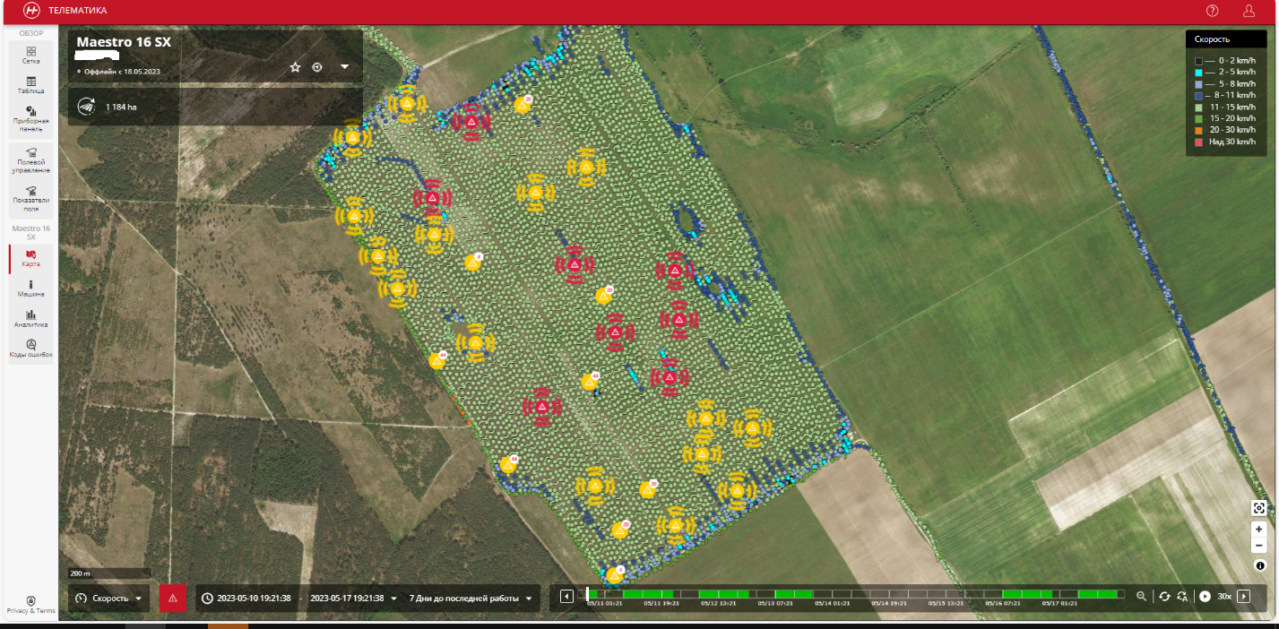The image size is (1279, 629).
Task: Zoom out with the minus button
Action: 1259,546
